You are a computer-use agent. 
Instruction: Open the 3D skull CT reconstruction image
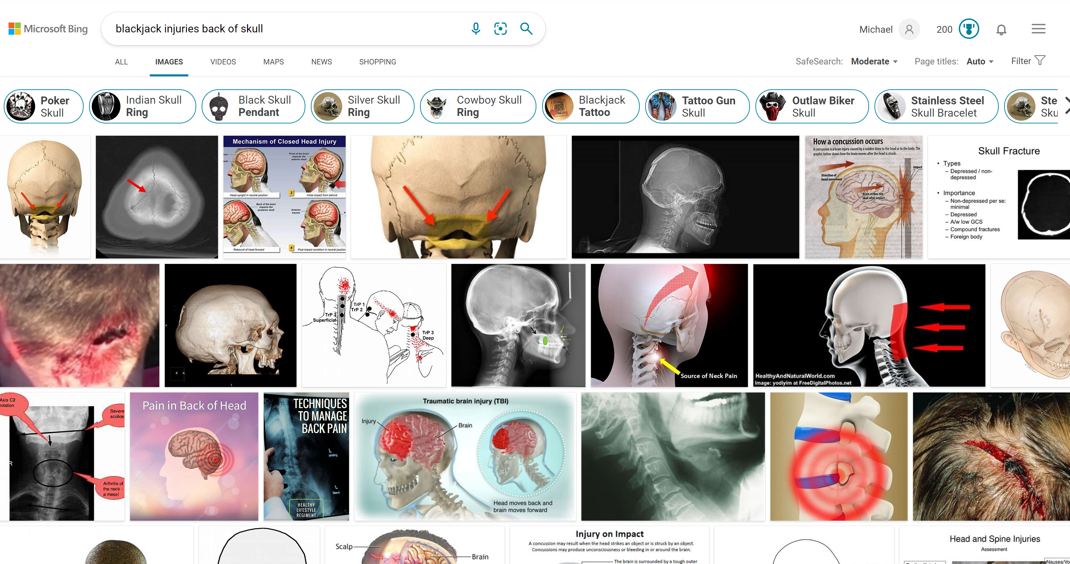[x=231, y=325]
